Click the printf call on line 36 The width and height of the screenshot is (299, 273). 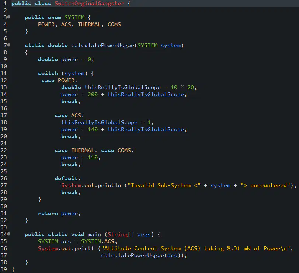click(x=84, y=248)
